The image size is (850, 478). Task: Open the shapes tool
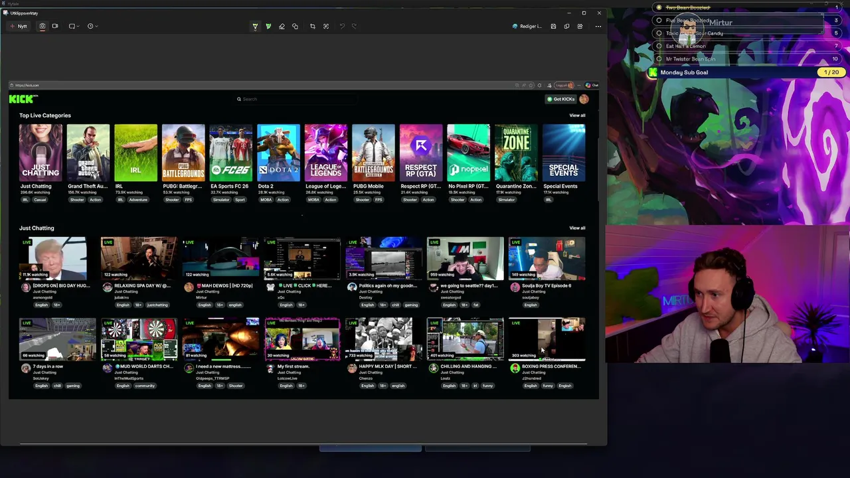pos(295,26)
